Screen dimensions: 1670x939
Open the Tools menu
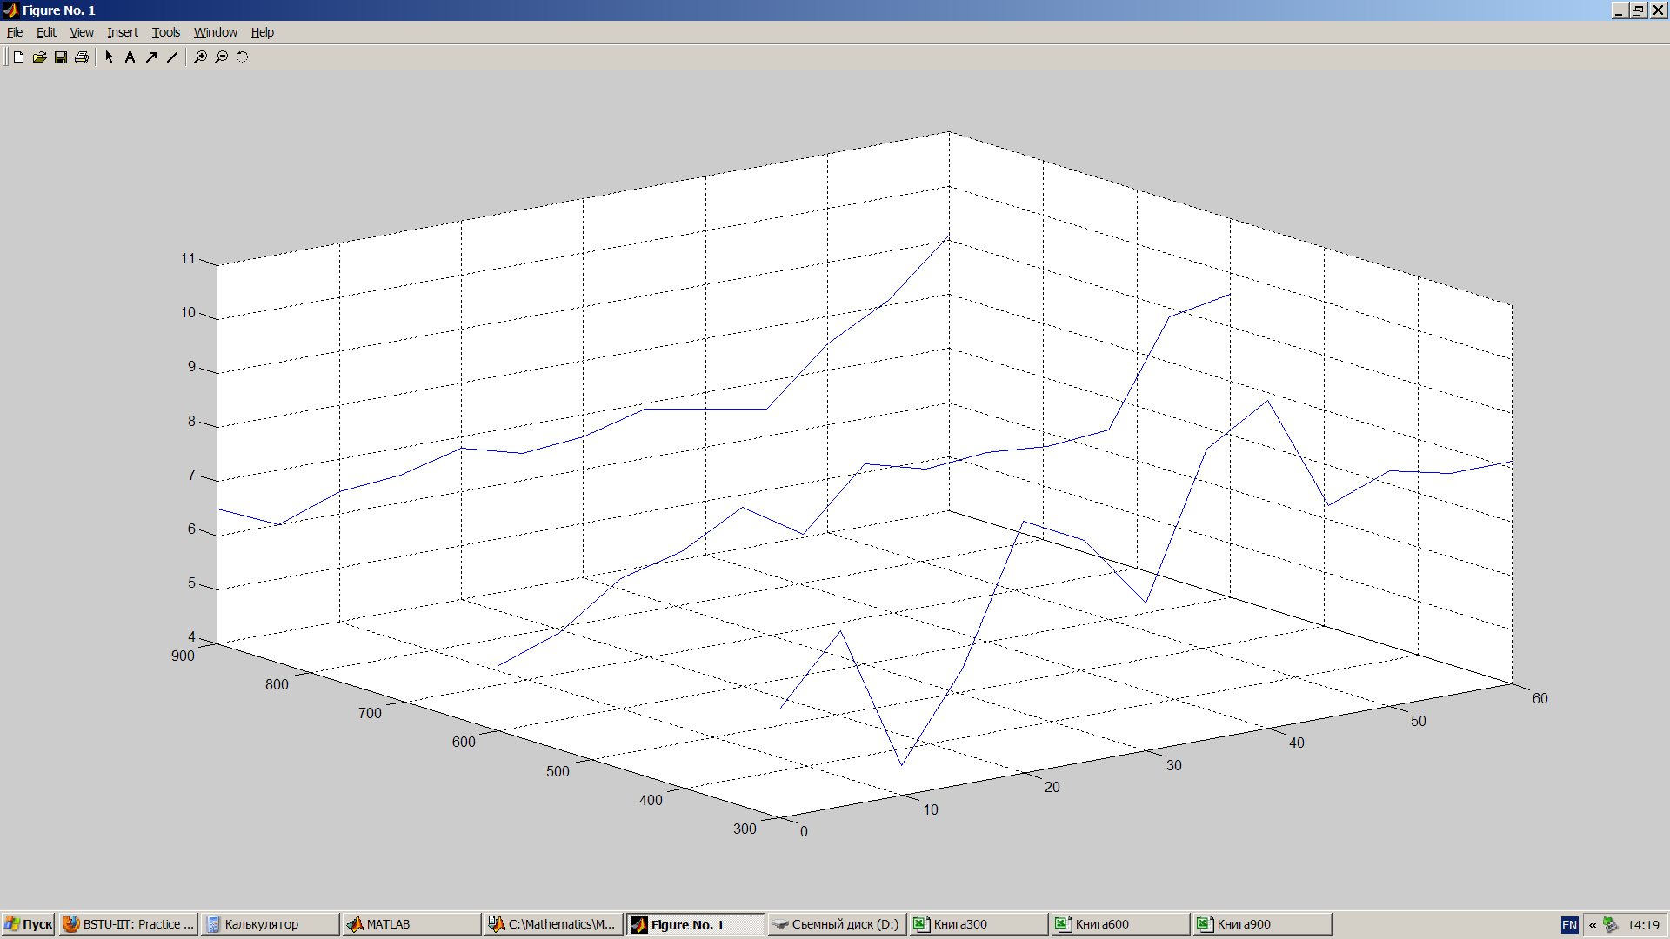(165, 32)
